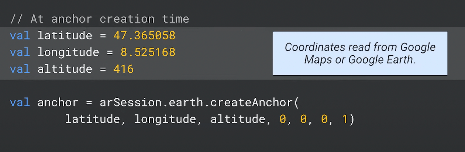Select the longitude value 8.525168
The height and width of the screenshot is (152, 465).
coord(148,52)
